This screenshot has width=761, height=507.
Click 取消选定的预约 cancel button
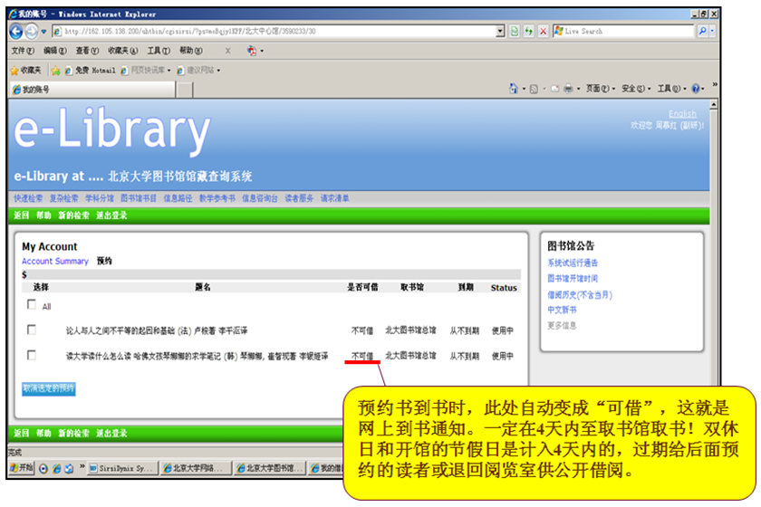click(x=49, y=388)
